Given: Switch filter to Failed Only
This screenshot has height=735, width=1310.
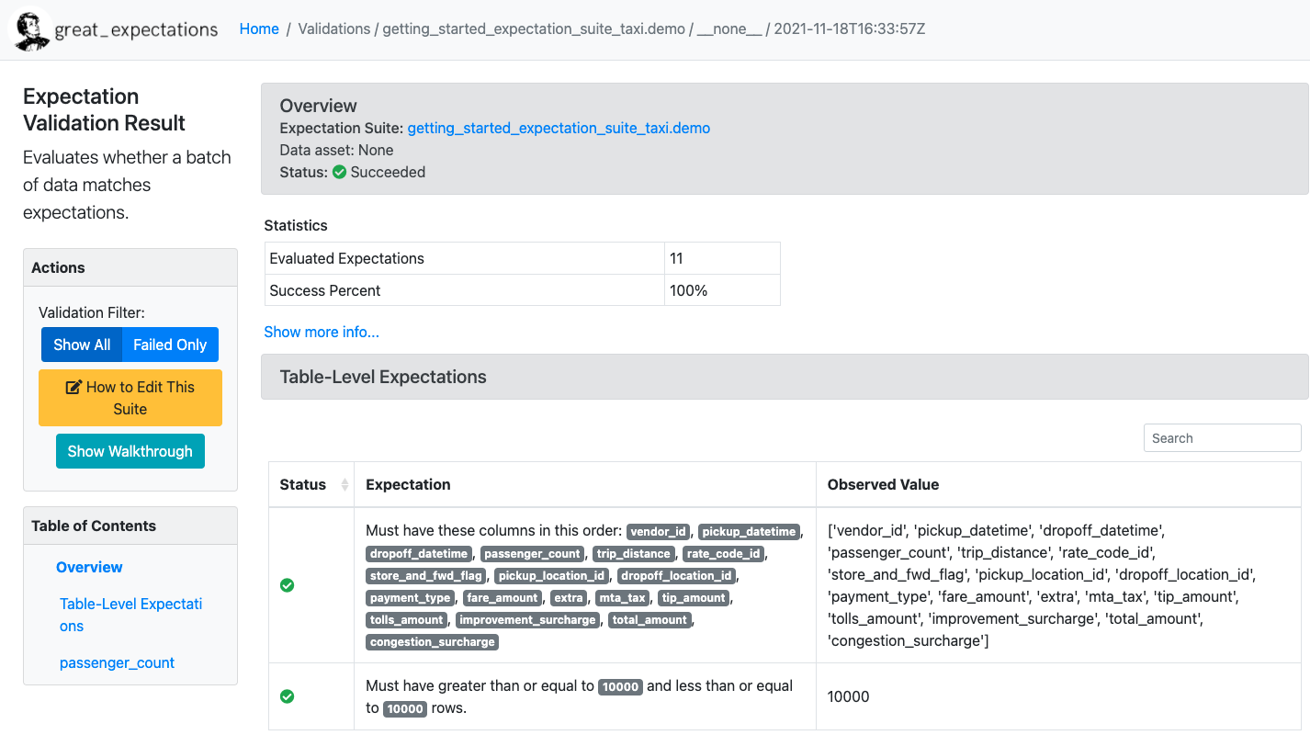Looking at the screenshot, I should (x=170, y=345).
